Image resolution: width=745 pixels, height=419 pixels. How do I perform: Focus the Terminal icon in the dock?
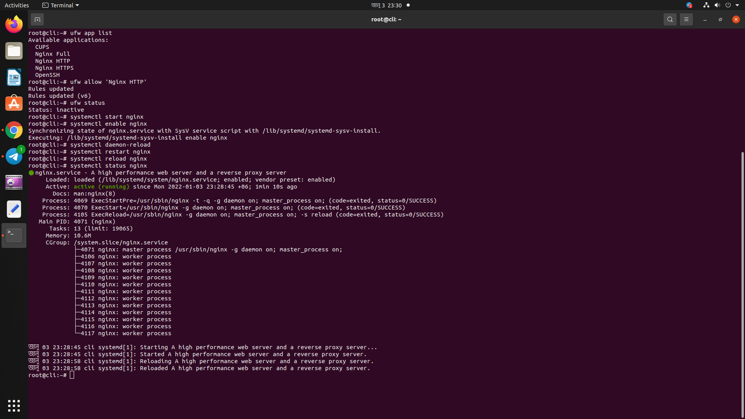point(14,235)
